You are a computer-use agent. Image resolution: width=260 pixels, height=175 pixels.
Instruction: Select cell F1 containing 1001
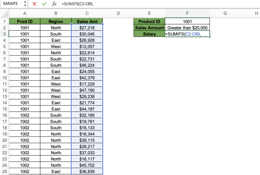click(187, 21)
